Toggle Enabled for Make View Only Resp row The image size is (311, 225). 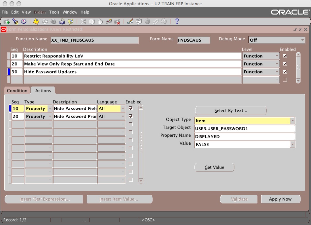coord(285,64)
